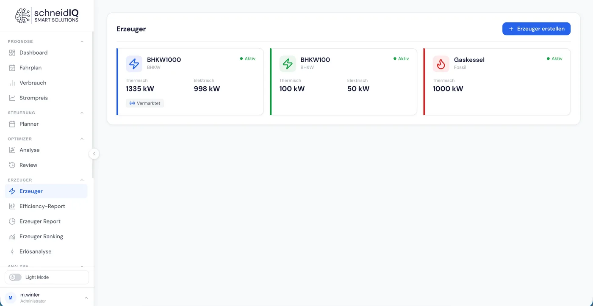Click the Verbrauch bar chart icon

pos(12,83)
